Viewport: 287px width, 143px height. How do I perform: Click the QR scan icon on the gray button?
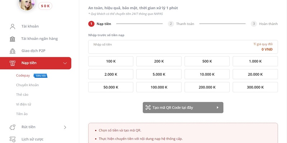coord(148,108)
